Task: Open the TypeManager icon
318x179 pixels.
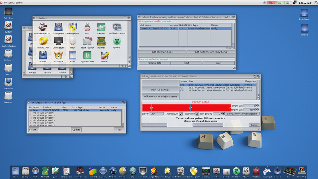Action: point(87,56)
